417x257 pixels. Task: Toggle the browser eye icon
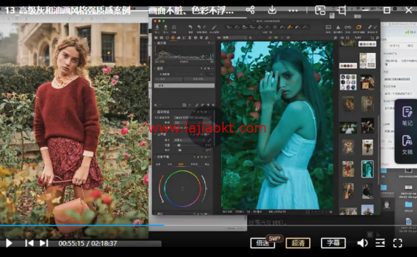[x=342, y=38]
